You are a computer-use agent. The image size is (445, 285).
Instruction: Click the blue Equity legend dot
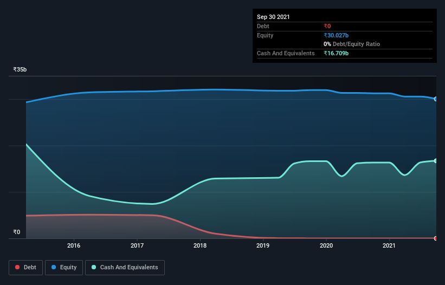(54, 267)
